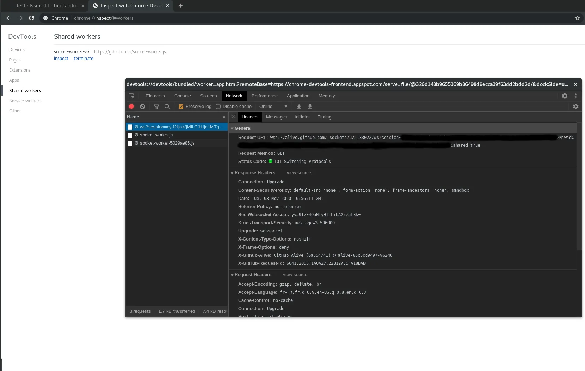The image size is (585, 371).
Task: Select the ws?session websocket request row
Action: (x=177, y=127)
